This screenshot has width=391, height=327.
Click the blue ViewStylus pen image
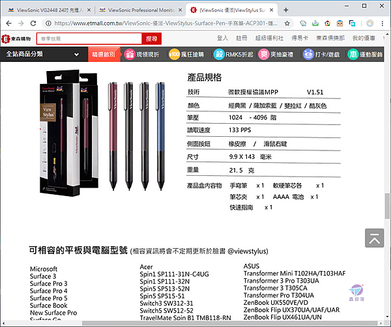point(160,136)
